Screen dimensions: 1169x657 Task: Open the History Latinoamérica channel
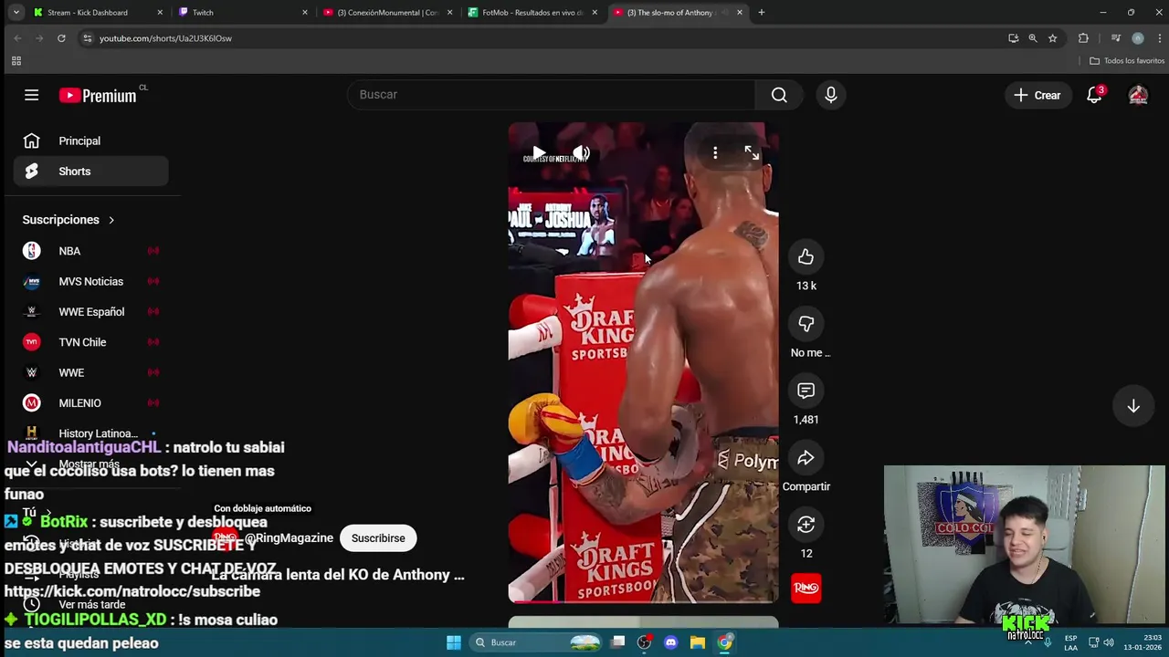click(x=90, y=433)
